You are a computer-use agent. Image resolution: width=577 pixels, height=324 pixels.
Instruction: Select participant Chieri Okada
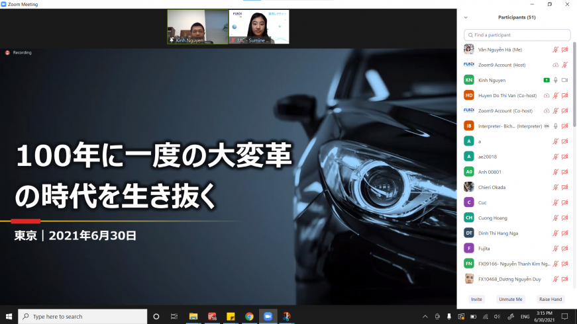pyautogui.click(x=517, y=187)
